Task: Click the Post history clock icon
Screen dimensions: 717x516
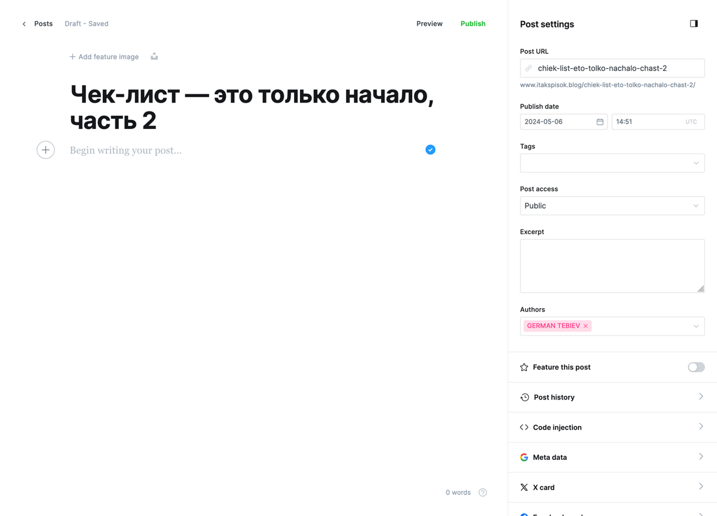Action: (525, 397)
